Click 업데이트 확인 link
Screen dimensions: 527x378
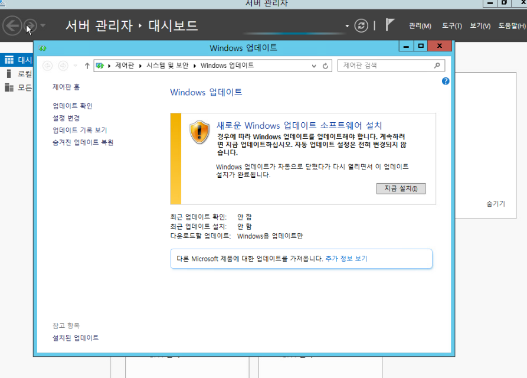tap(72, 106)
